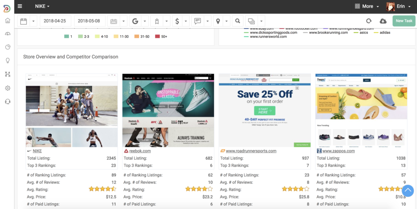The height and width of the screenshot is (209, 417).
Task: Open the www.zappos.com link
Action: pos(338,151)
